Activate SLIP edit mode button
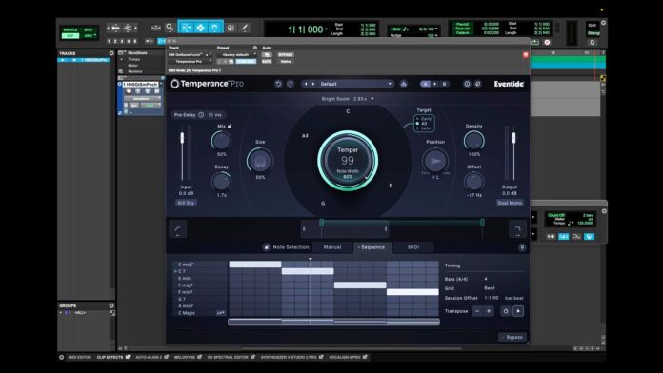663x373 pixels. pos(70,36)
